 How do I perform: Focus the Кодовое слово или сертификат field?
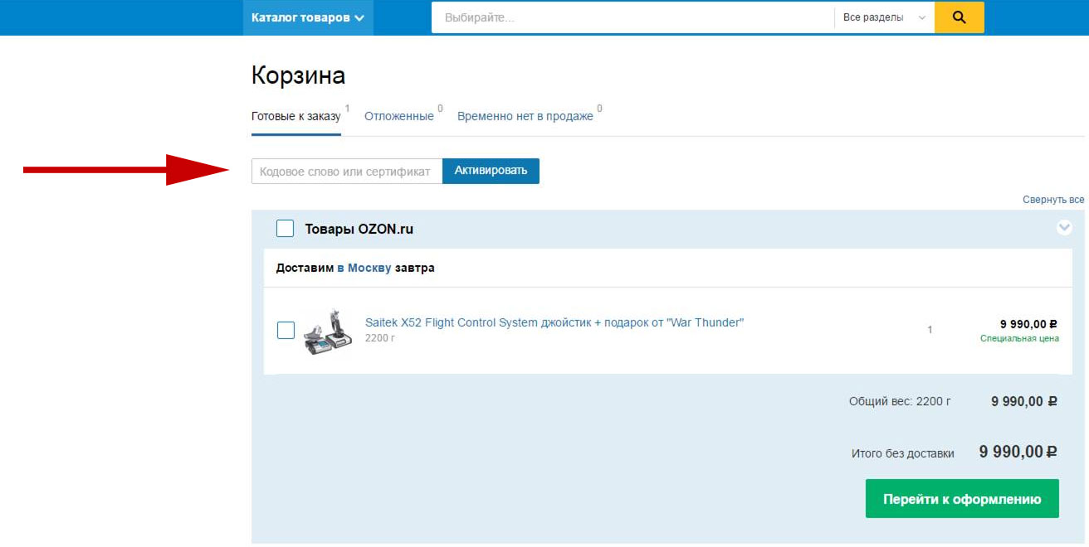[x=346, y=172]
